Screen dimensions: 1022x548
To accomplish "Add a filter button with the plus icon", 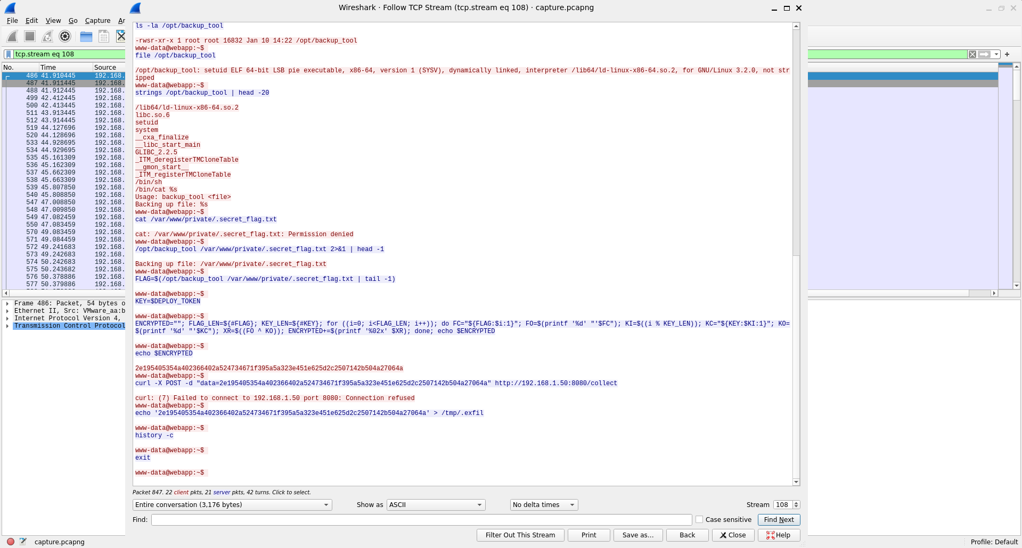I will 1007,54.
